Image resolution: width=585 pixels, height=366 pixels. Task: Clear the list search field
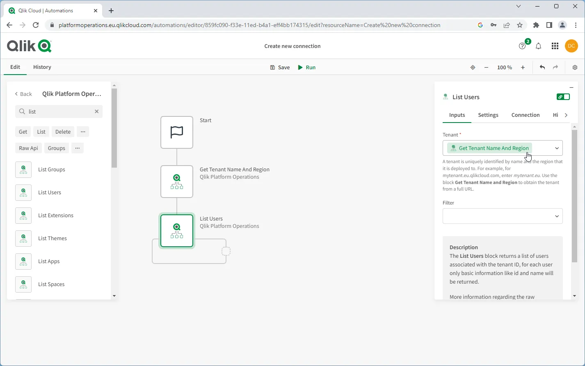click(x=97, y=111)
